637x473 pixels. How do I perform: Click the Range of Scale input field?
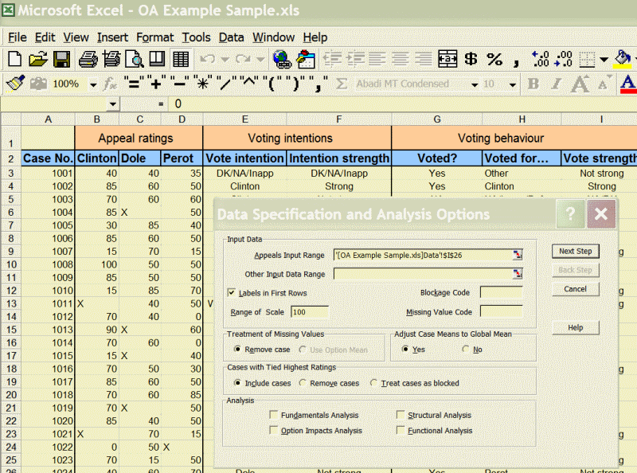(310, 311)
